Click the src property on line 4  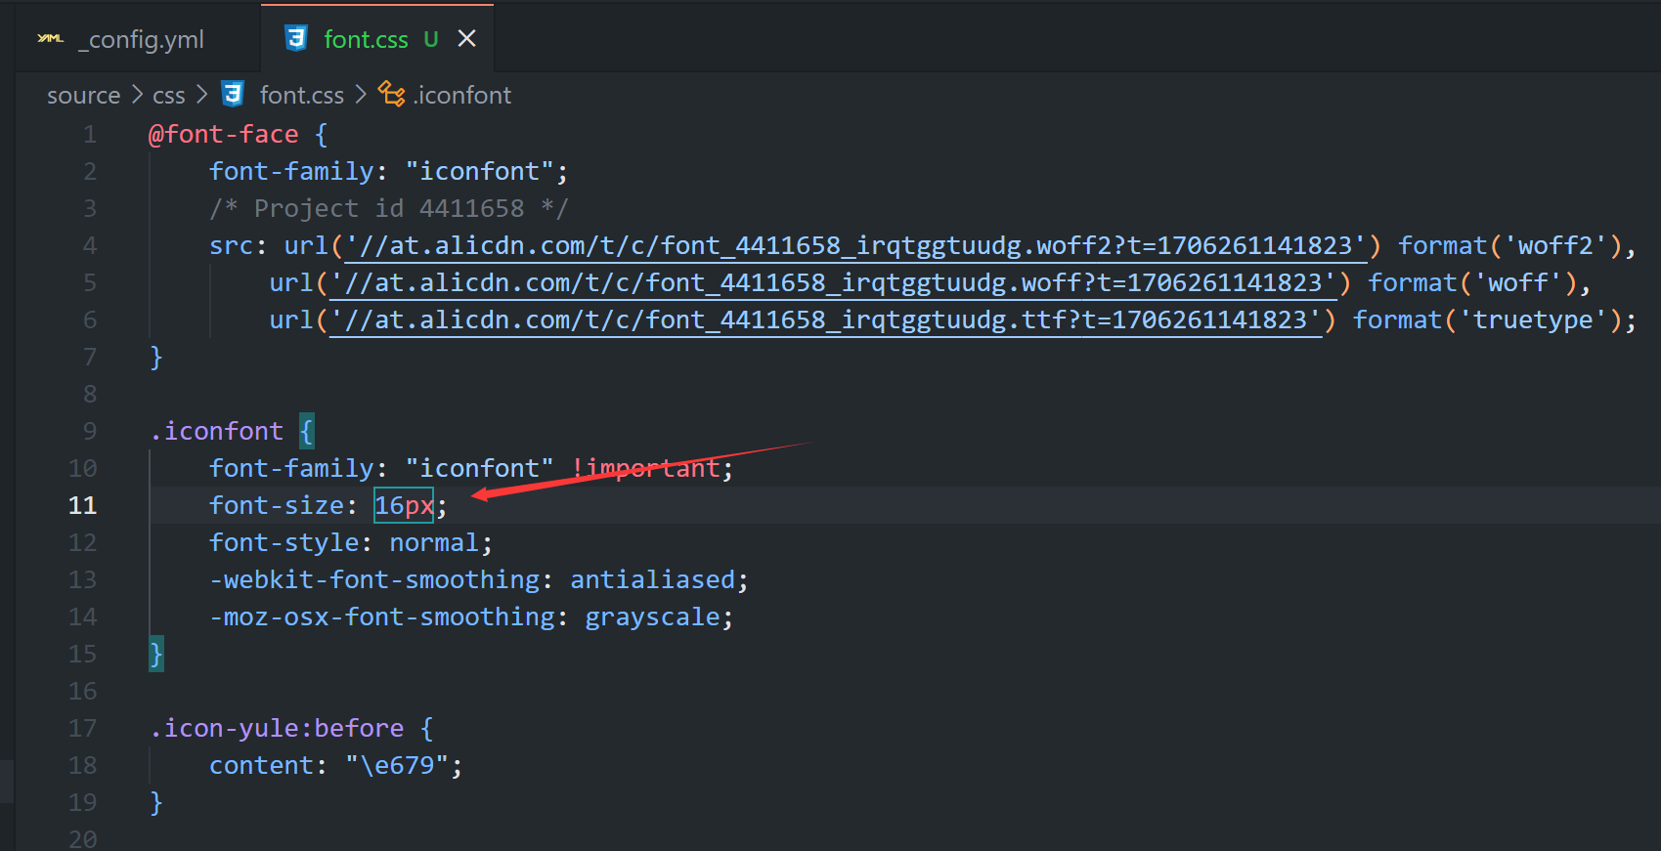pyautogui.click(x=232, y=245)
